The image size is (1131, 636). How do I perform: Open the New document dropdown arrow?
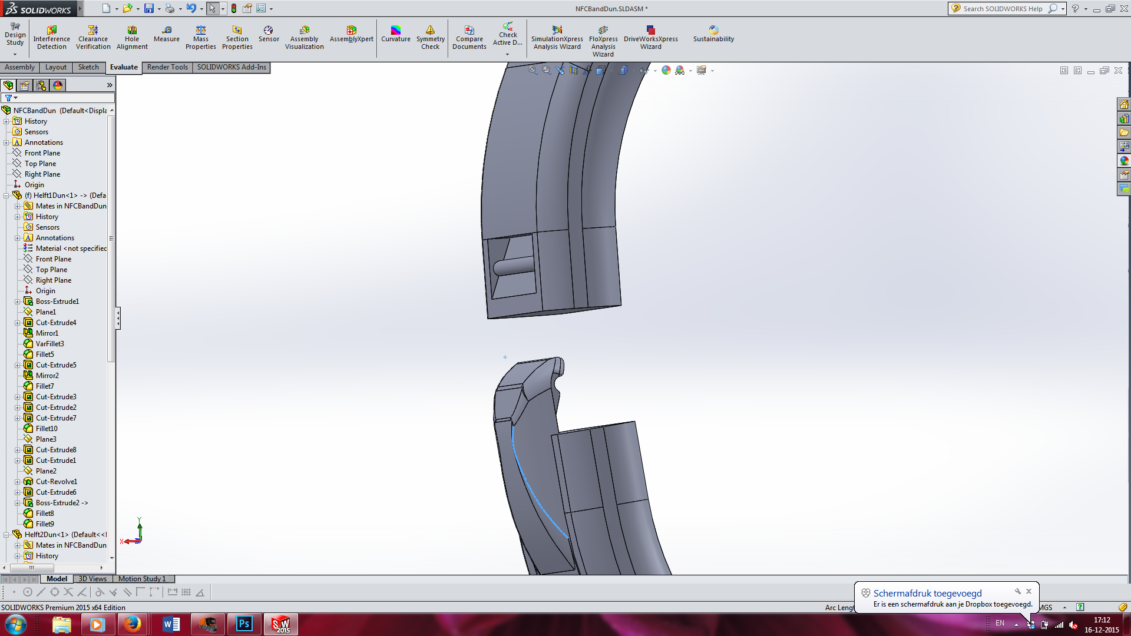(x=117, y=9)
